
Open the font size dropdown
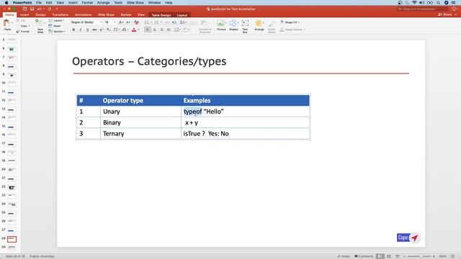(115, 22)
